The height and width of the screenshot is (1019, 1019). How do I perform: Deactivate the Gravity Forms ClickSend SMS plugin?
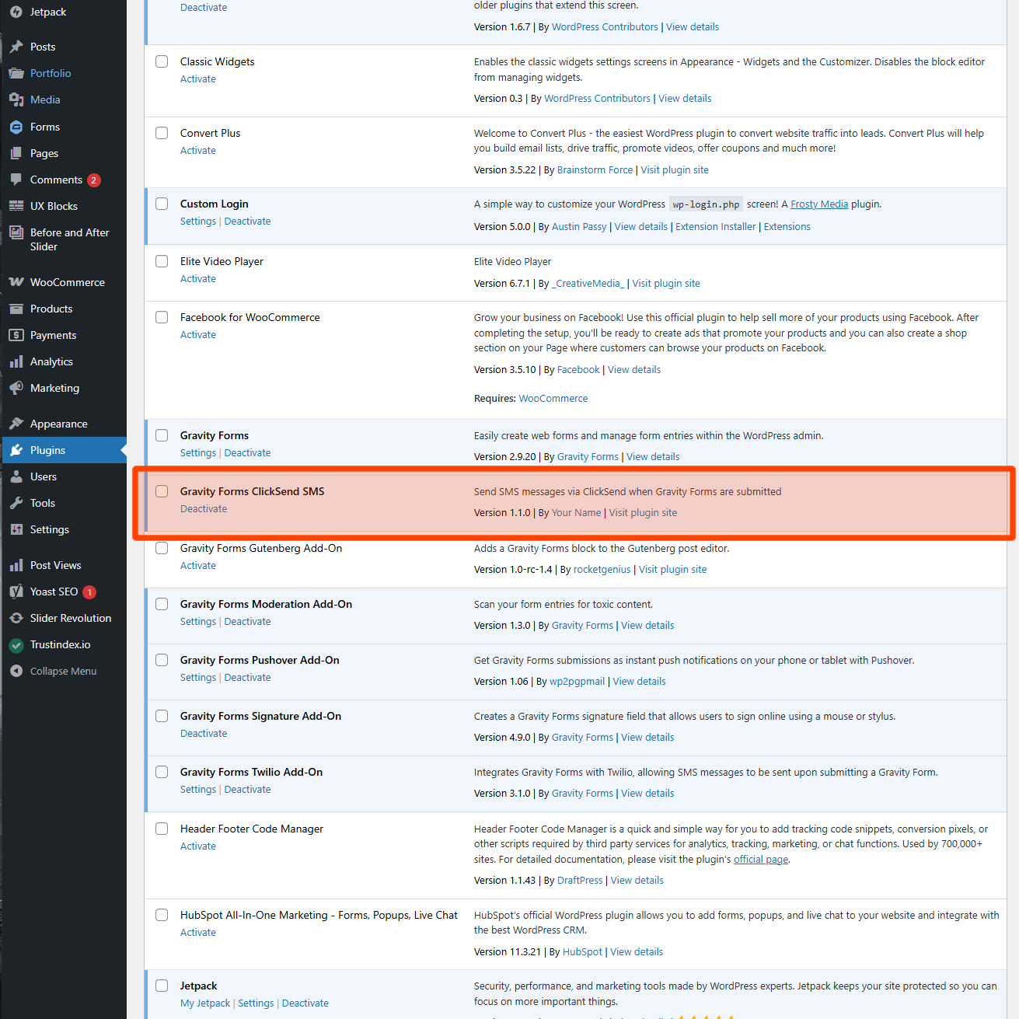pos(204,509)
